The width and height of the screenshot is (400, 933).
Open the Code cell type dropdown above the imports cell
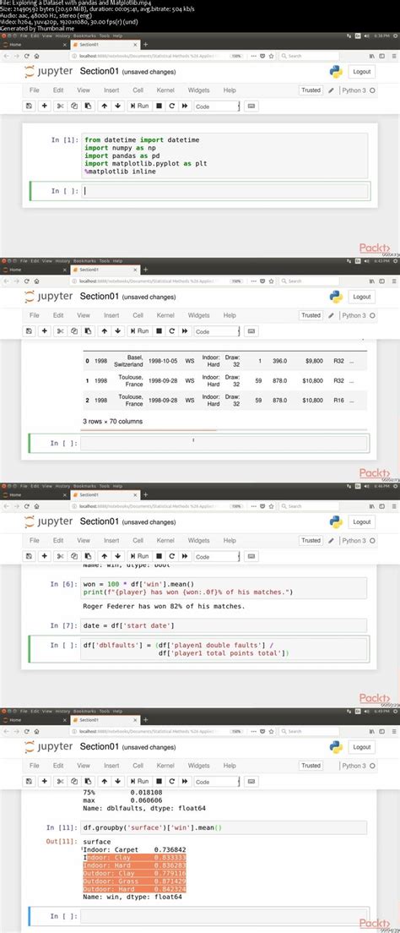(216, 106)
